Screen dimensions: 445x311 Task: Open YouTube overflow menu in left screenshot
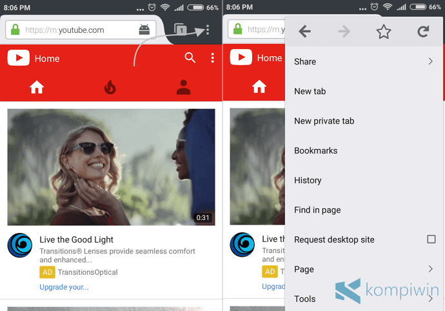click(213, 57)
